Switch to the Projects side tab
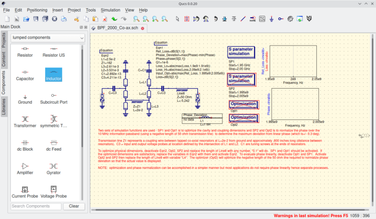This screenshot has height=219, width=376. click(3, 40)
